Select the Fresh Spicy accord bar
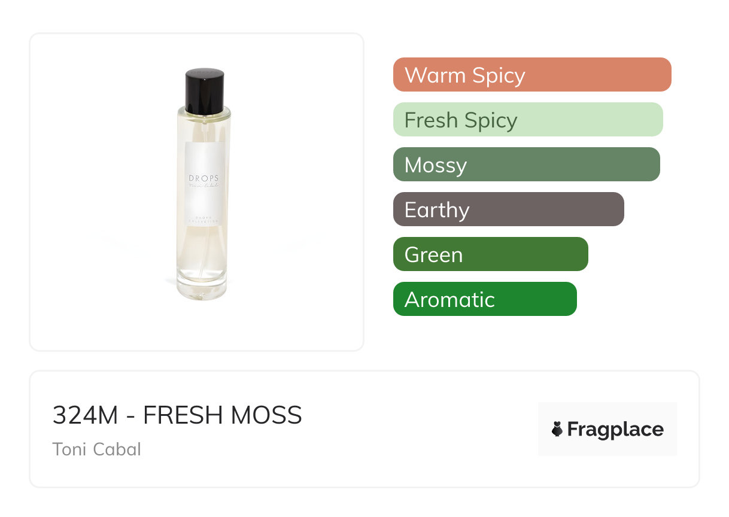 click(x=528, y=120)
